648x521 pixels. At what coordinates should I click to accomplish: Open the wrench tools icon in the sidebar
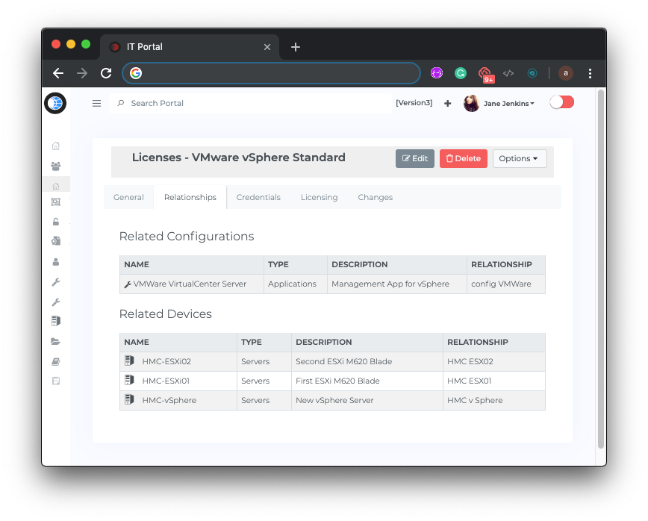click(55, 282)
